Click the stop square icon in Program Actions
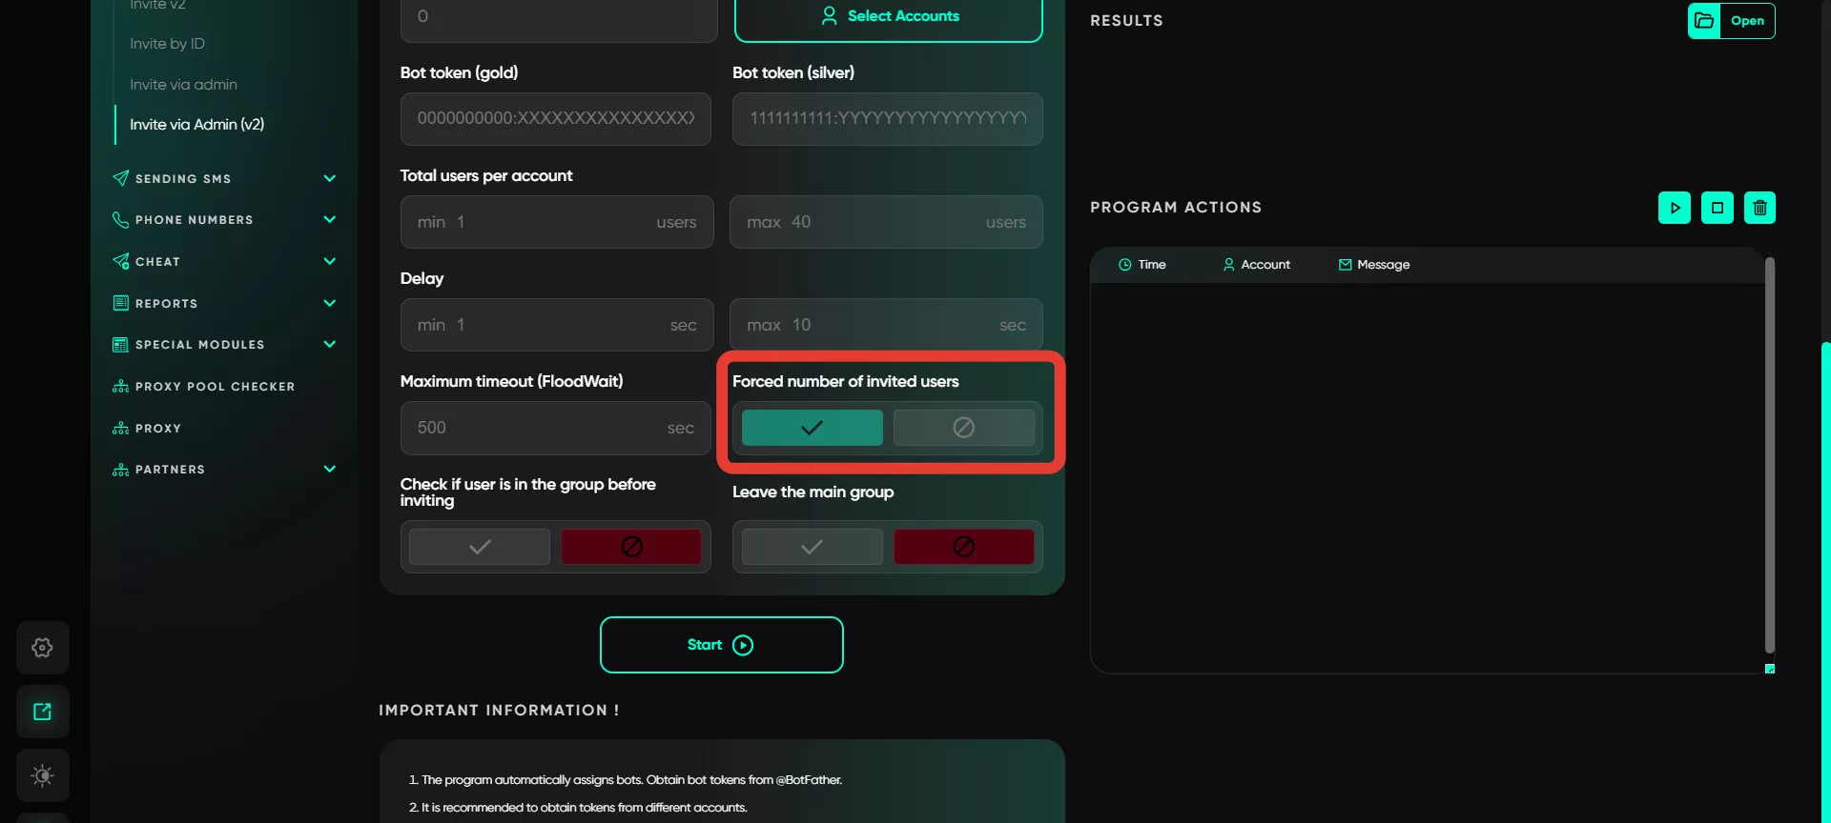Image resolution: width=1831 pixels, height=823 pixels. pos(1717,208)
